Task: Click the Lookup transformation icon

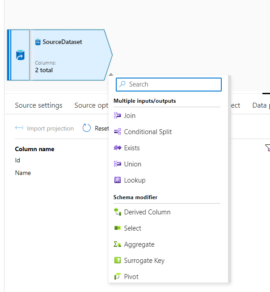Action: (x=118, y=180)
